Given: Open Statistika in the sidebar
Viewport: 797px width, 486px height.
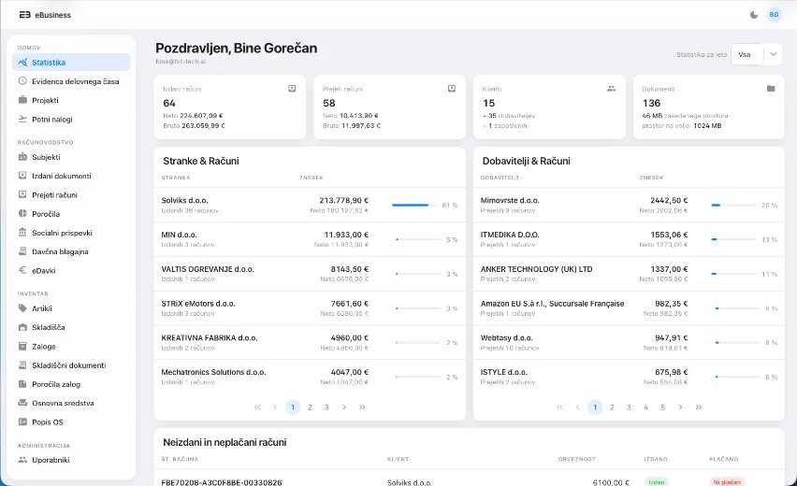Looking at the screenshot, I should (x=71, y=63).
